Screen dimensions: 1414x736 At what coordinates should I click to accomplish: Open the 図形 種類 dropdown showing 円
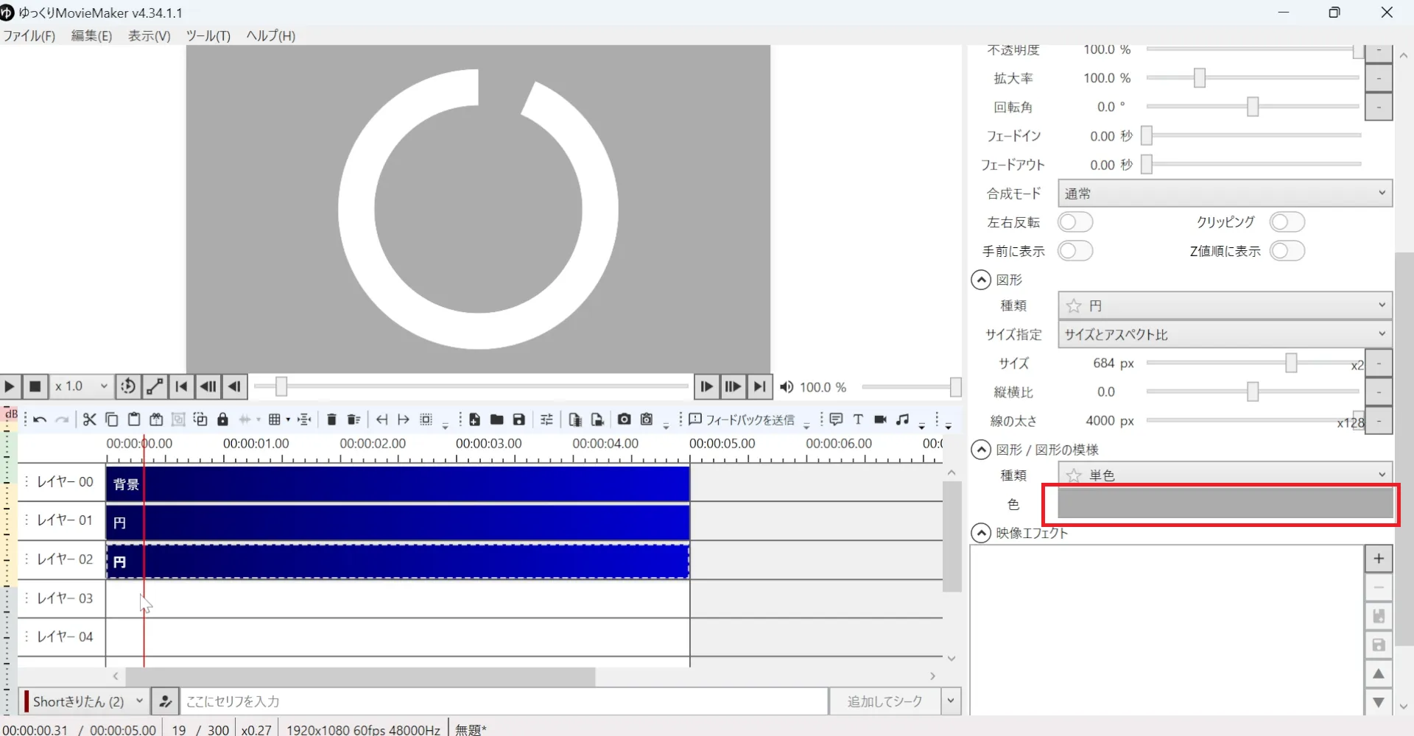point(1225,305)
